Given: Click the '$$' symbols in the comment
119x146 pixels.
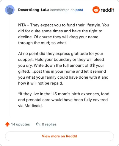Looking at the screenshot, I should click(92, 65).
